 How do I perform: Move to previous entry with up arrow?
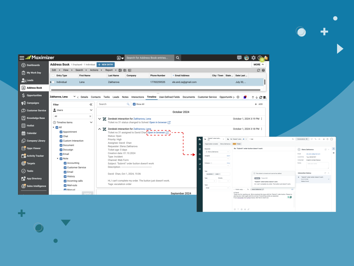coord(253,97)
